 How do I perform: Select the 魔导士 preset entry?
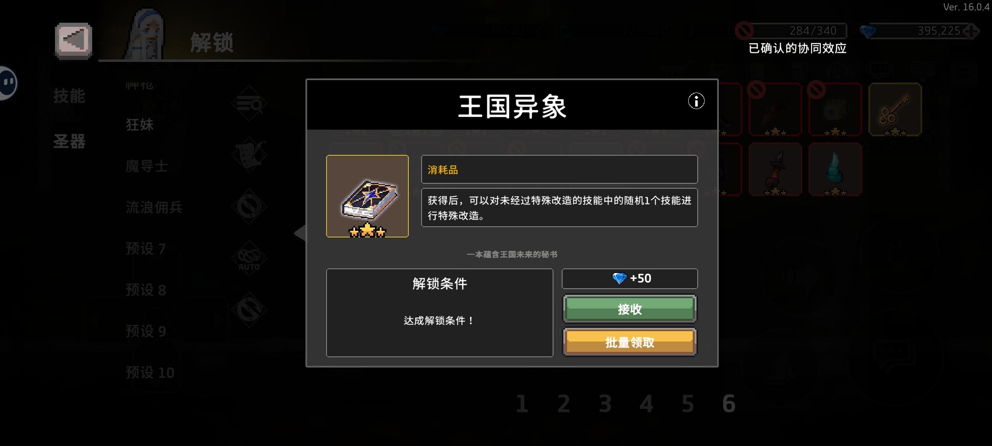coord(147,166)
